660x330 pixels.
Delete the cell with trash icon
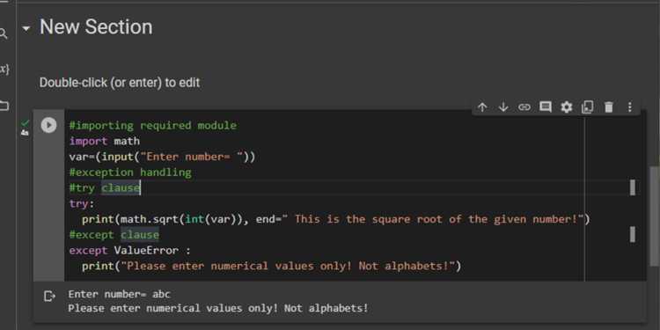coord(609,107)
